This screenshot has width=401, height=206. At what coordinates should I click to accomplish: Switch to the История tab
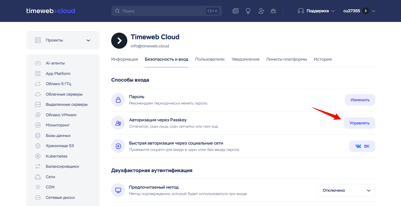323,59
